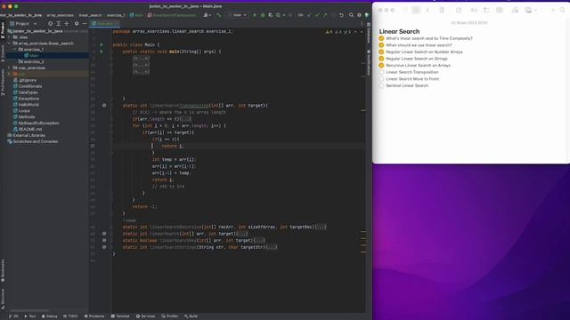Search notes with Notes magnifier icon
Screen dimensions: 570x320
(x=562, y=10)
